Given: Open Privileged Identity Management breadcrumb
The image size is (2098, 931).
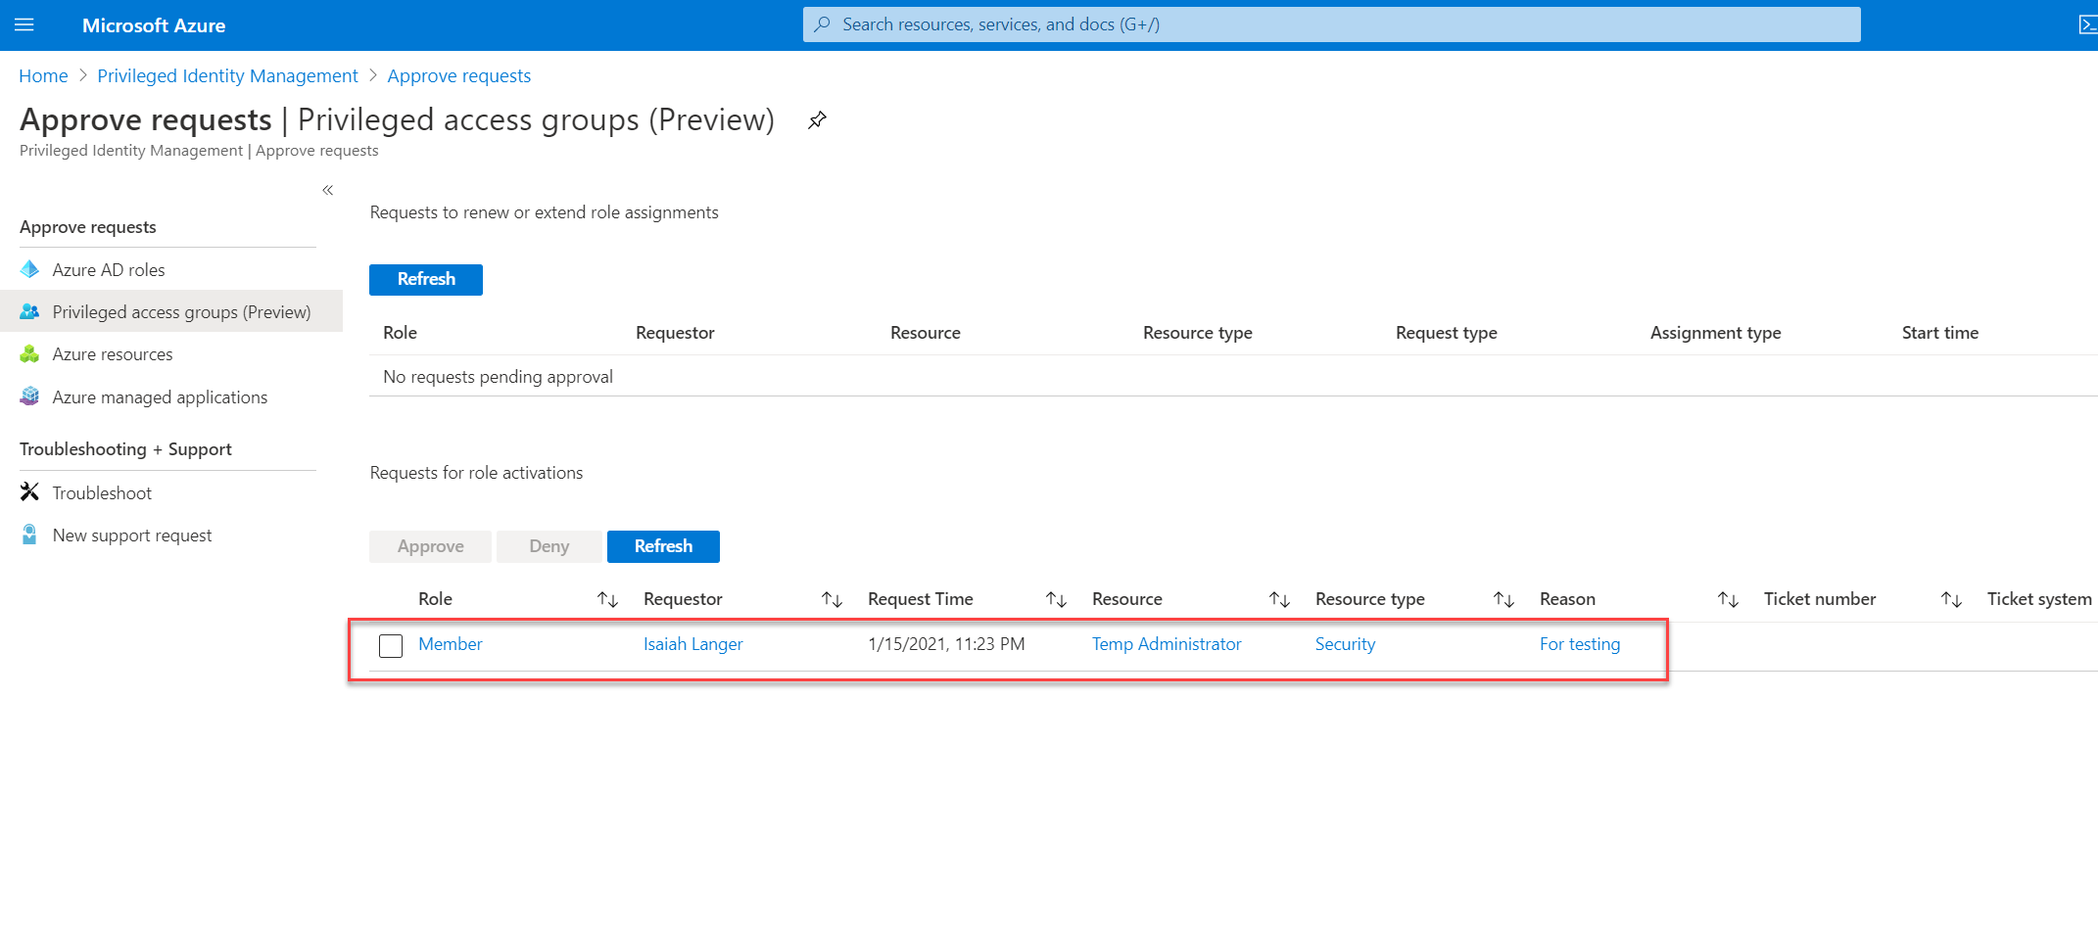Looking at the screenshot, I should 227,75.
